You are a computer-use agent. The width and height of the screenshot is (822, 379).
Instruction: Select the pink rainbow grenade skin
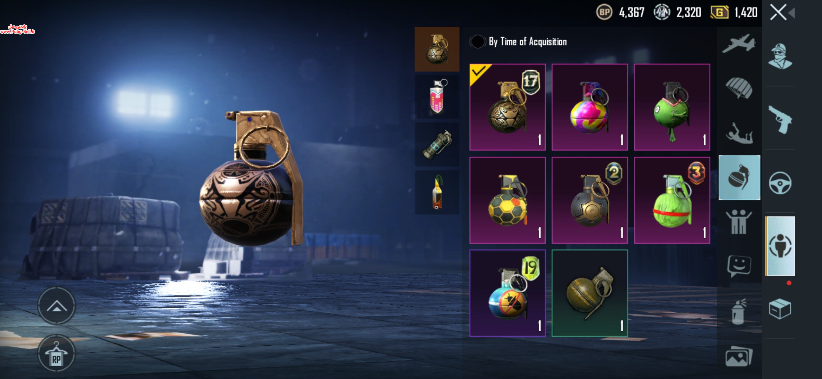(x=590, y=107)
